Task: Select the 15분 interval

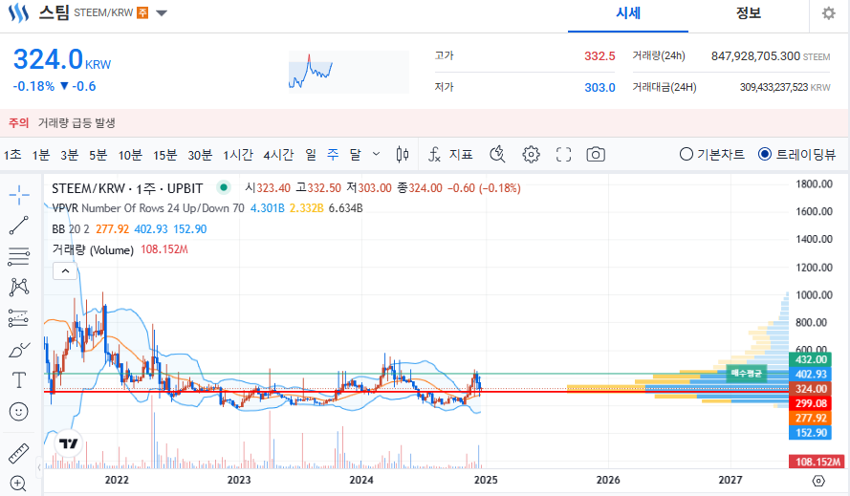Action: click(164, 155)
